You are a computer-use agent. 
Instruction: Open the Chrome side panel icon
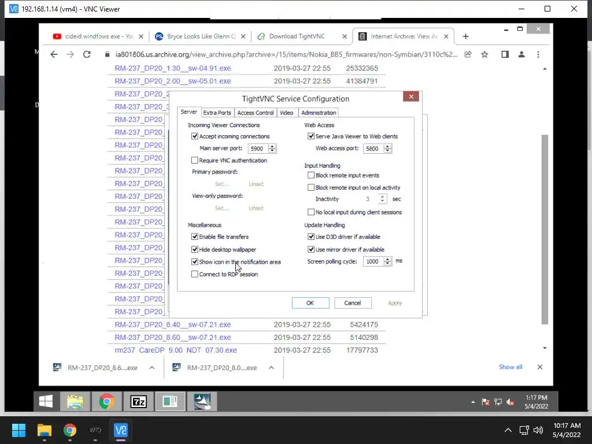[505, 54]
